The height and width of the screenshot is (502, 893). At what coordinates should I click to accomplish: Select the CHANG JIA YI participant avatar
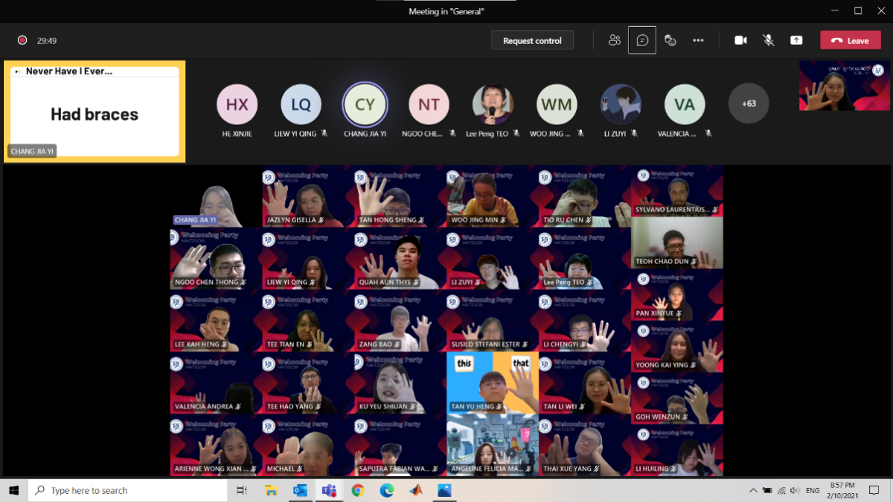coord(365,105)
